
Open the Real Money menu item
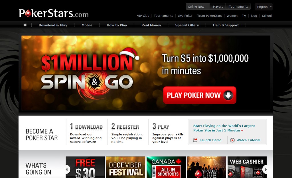point(151,25)
